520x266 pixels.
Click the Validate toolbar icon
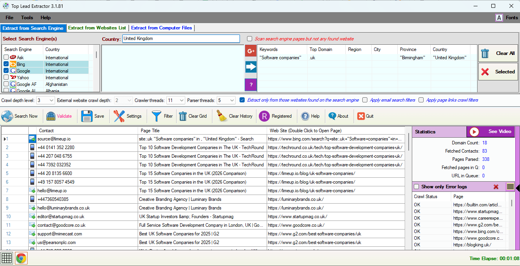pyautogui.click(x=51, y=116)
